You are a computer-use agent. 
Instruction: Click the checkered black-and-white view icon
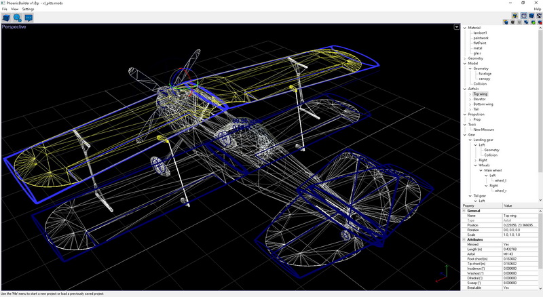pos(539,16)
